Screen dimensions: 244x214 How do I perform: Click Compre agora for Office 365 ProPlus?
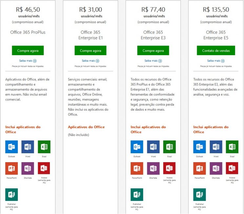(x=28, y=51)
